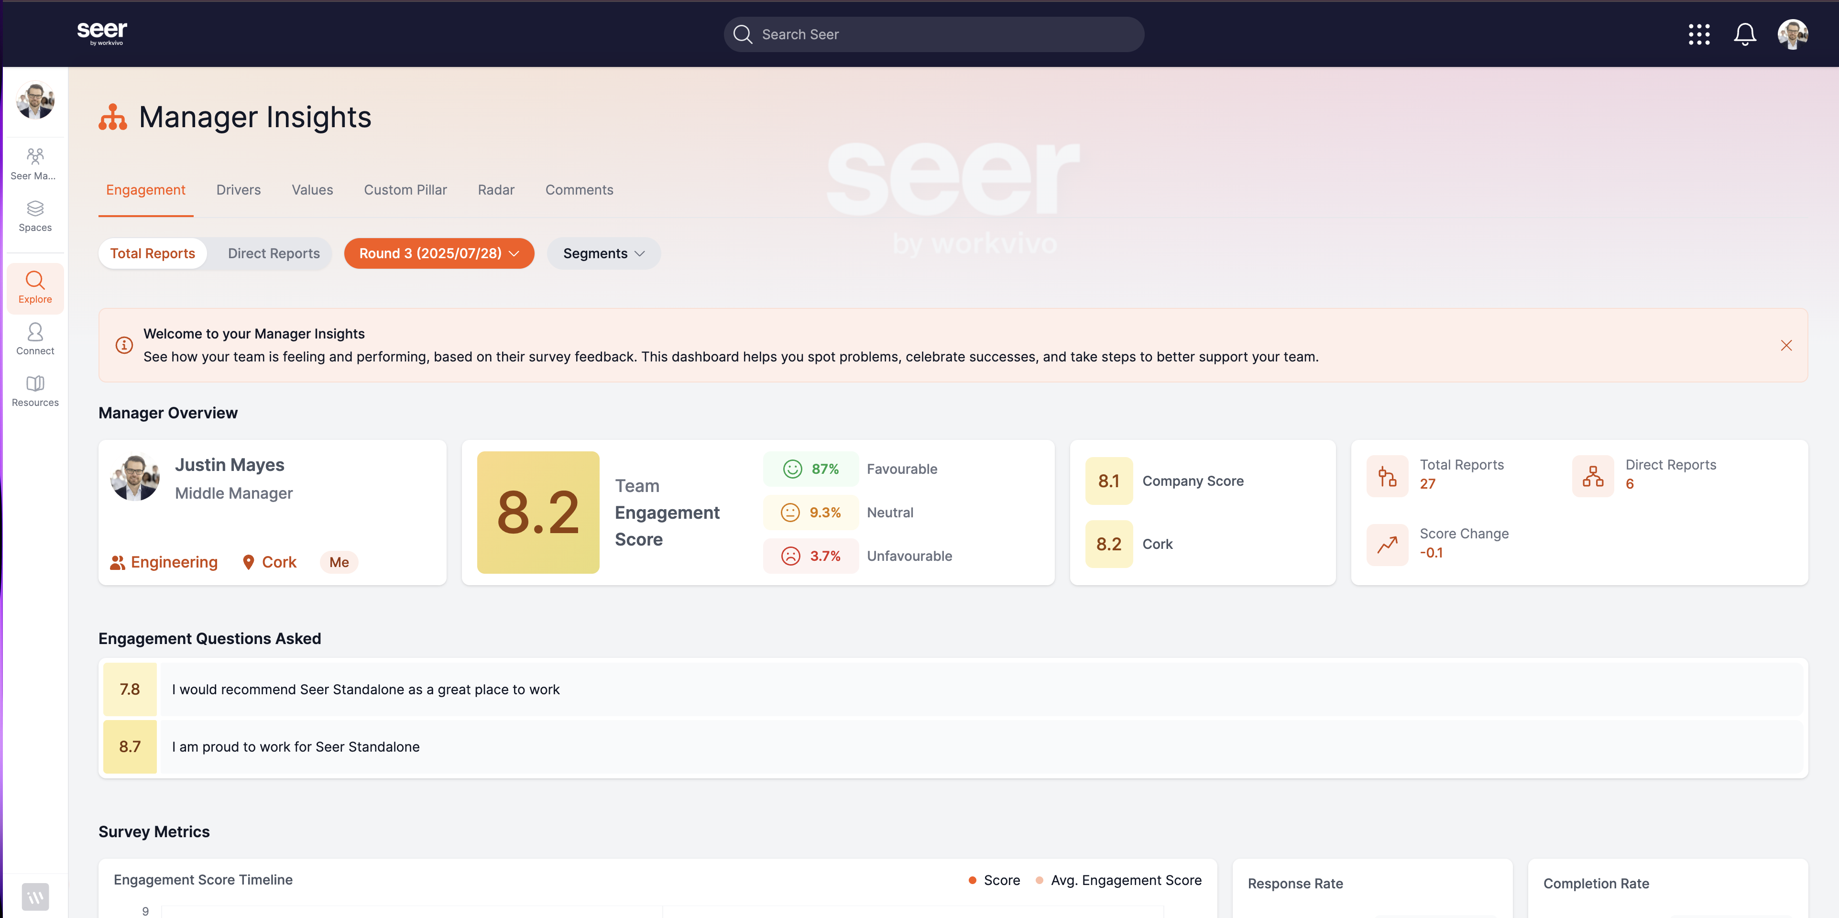Image resolution: width=1839 pixels, height=918 pixels.
Task: Expand the Segments dropdown
Action: (x=604, y=253)
